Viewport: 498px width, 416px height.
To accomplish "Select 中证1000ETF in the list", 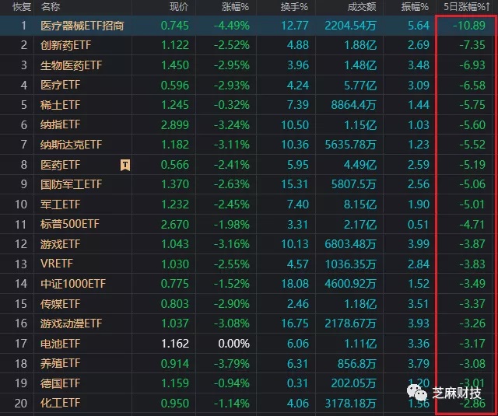I will (72, 284).
